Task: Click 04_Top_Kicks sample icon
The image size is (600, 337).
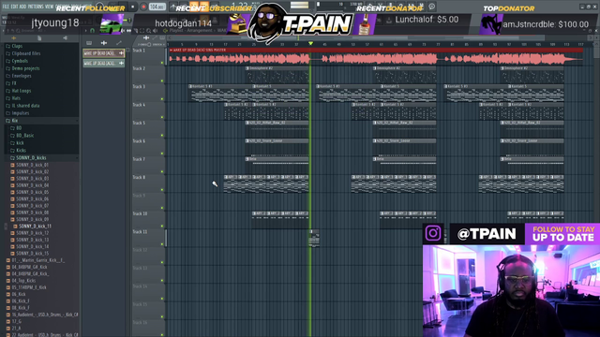Action: (x=8, y=281)
